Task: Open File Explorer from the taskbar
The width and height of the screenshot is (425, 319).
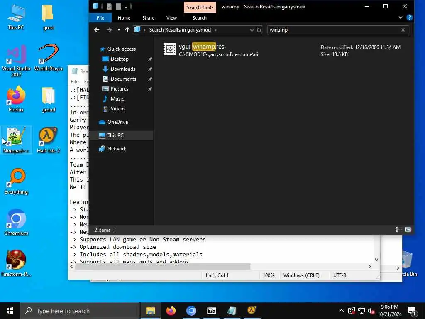Action: (x=150, y=311)
